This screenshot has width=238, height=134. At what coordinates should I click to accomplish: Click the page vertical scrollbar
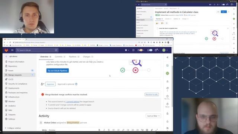click(172, 86)
